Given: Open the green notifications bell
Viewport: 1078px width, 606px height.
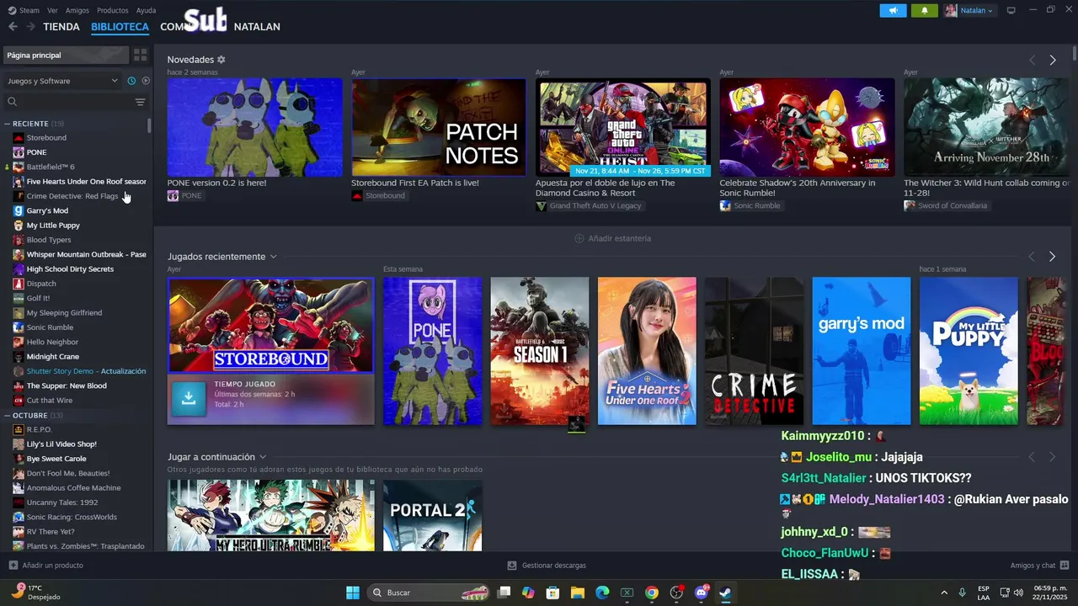Looking at the screenshot, I should coord(925,10).
